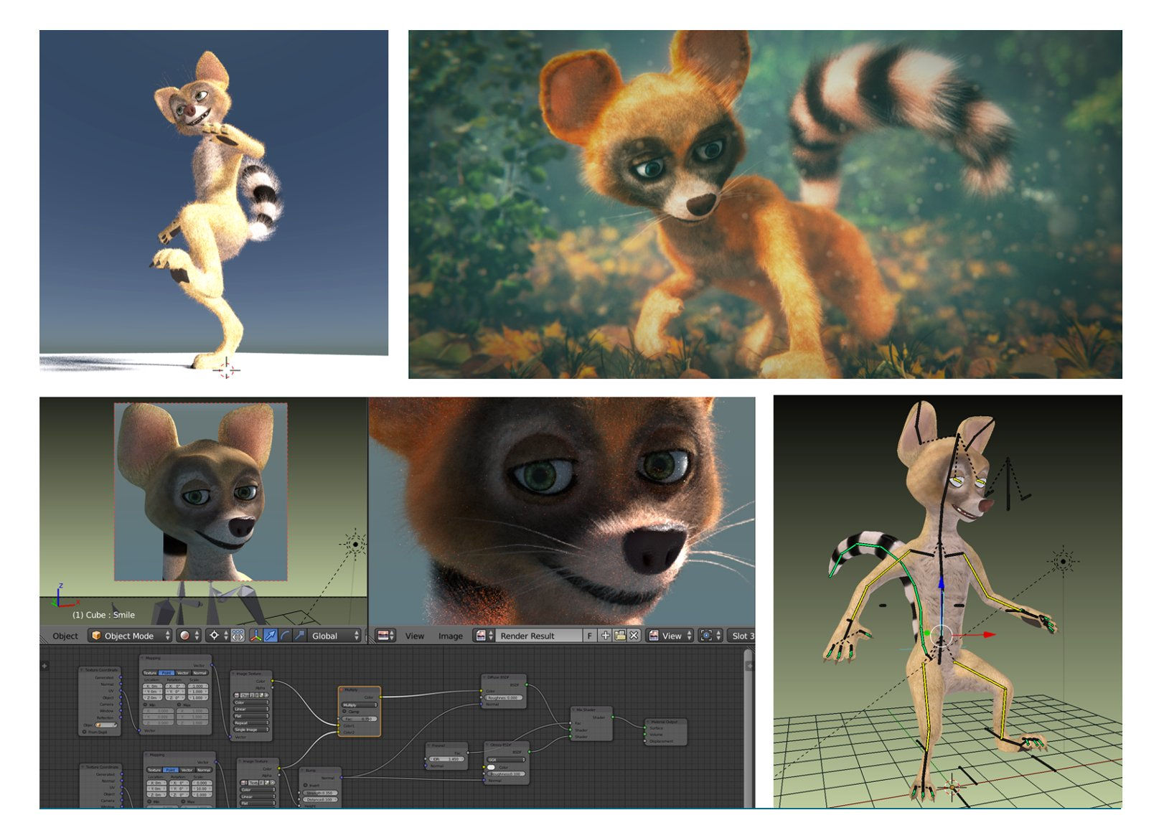Viewport: 1164px width, 838px height.
Task: Click the plus panel toggle at node editor left
Action: [x=44, y=666]
